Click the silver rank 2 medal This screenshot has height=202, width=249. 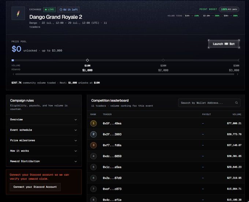pyautogui.click(x=93, y=134)
